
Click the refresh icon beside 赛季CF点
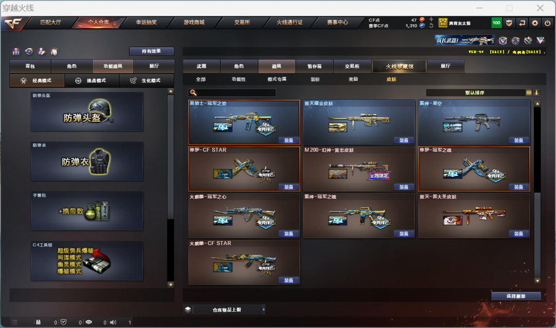(431, 26)
